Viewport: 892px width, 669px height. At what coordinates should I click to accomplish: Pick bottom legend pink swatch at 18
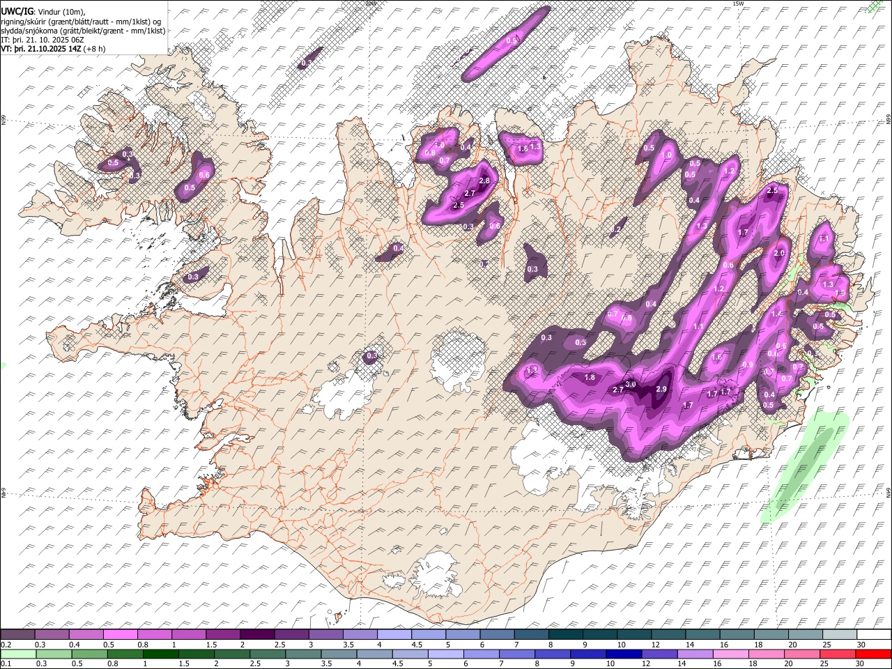coord(767,654)
